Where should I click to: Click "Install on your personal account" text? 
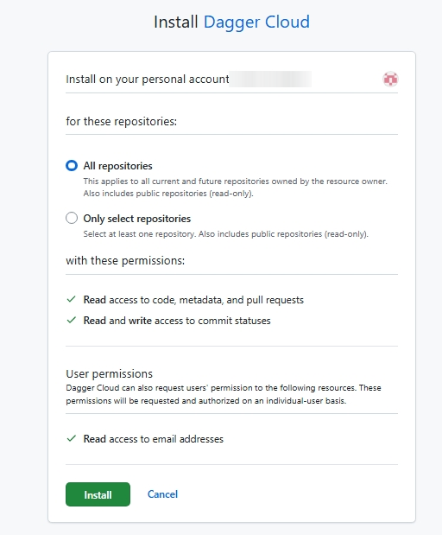click(x=148, y=80)
